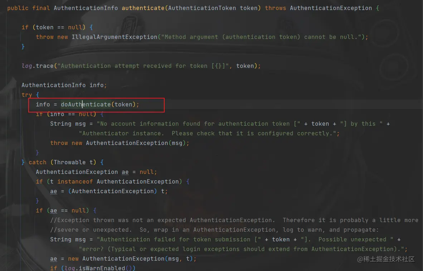This screenshot has height=271, width=423.
Task: Click 'token == null' condition at top
Action: tap(59, 27)
